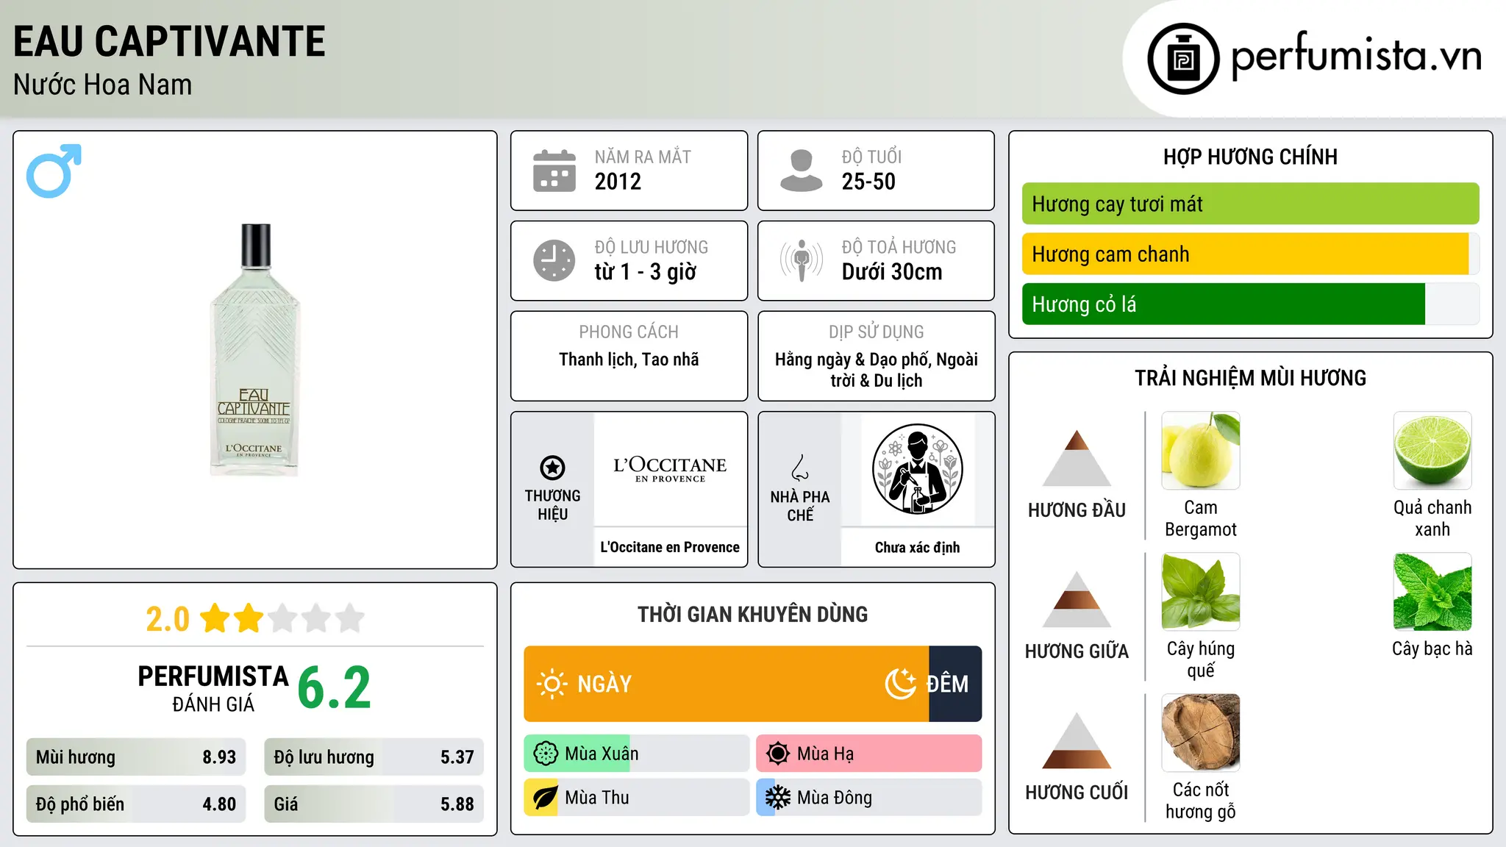Screen dimensions: 1506x847
Task: Click the L'Occitane en Provence brand name link
Action: 670,547
